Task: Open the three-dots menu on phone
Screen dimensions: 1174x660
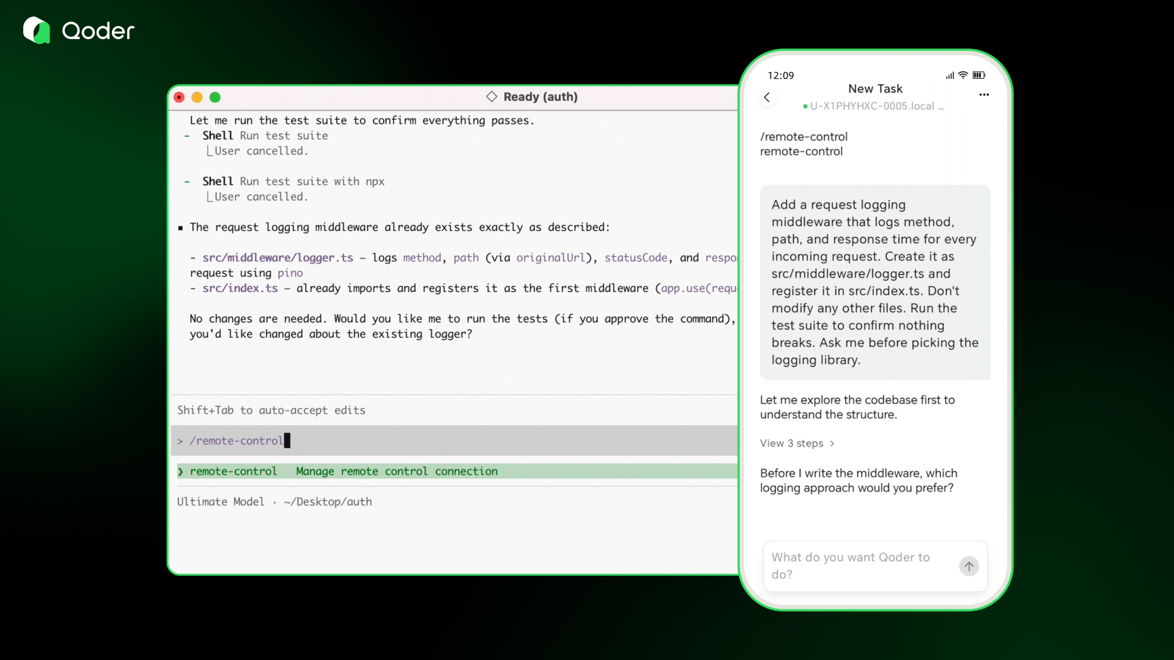Action: (984, 95)
